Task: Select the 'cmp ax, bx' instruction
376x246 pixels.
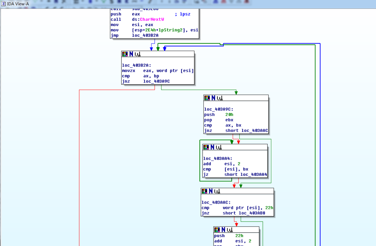Action: coord(223,125)
